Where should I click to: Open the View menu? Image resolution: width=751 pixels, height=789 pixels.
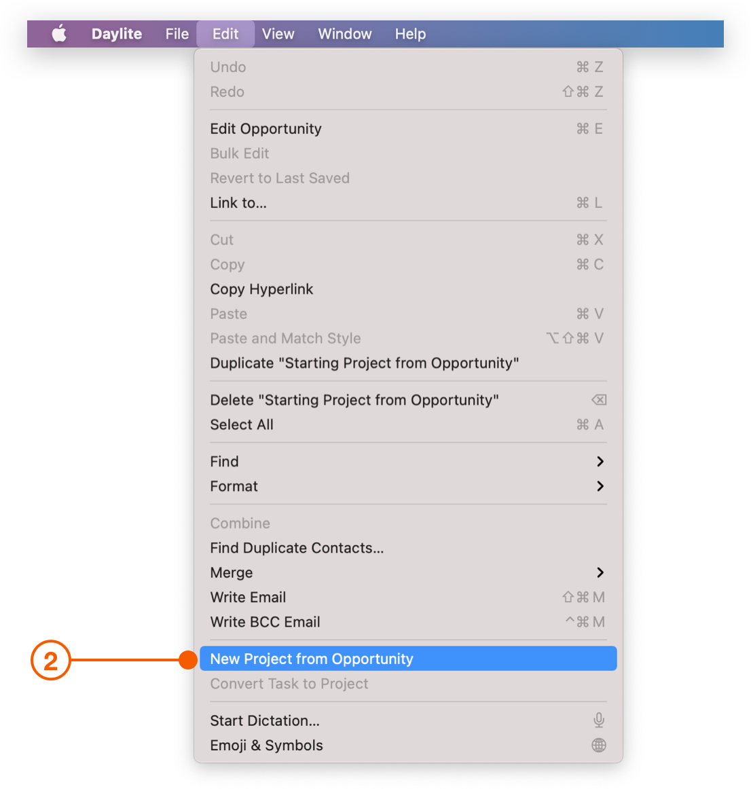pos(278,33)
